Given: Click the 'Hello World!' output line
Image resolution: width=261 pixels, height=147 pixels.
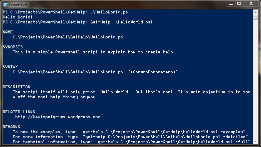Looking at the screenshot, I should tap(18, 17).
